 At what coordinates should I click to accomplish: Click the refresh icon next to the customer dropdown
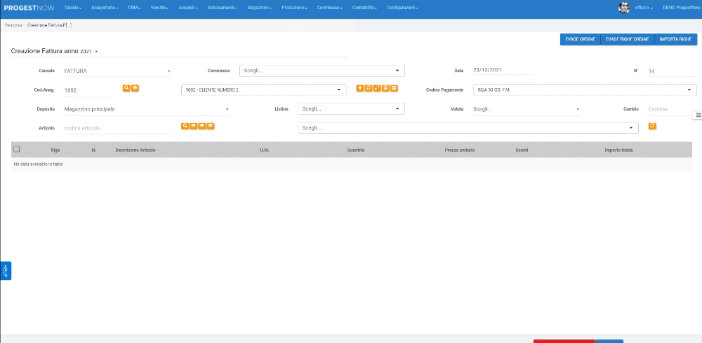click(x=369, y=88)
